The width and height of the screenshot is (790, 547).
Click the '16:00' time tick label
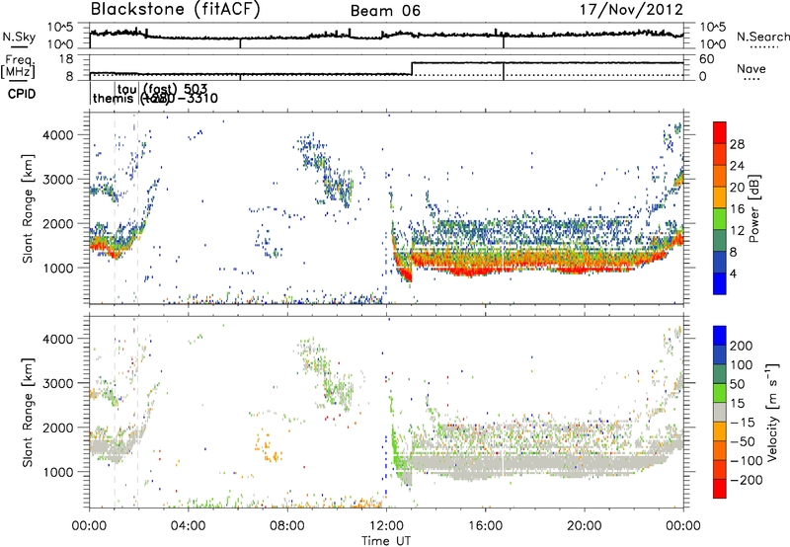[485, 526]
